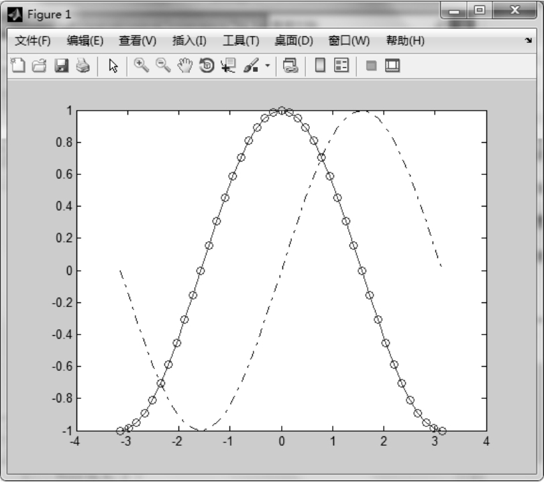This screenshot has height=482, width=544.
Task: Click the New Figure icon
Action: (19, 65)
